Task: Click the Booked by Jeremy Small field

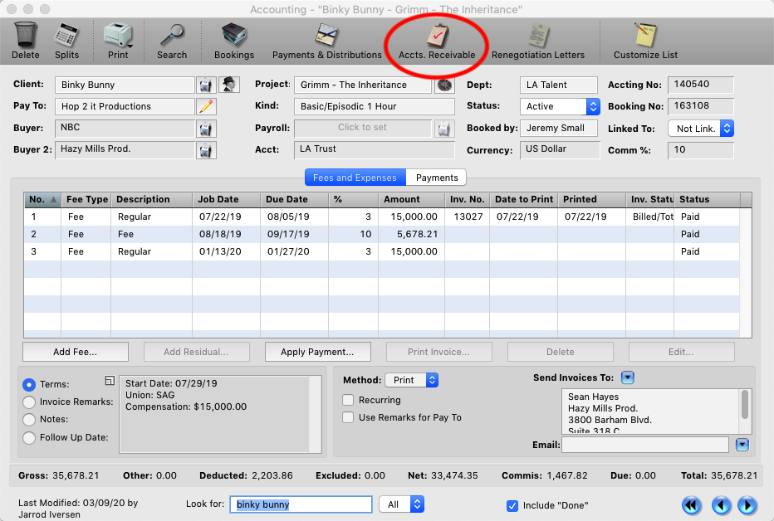Action: coord(559,128)
